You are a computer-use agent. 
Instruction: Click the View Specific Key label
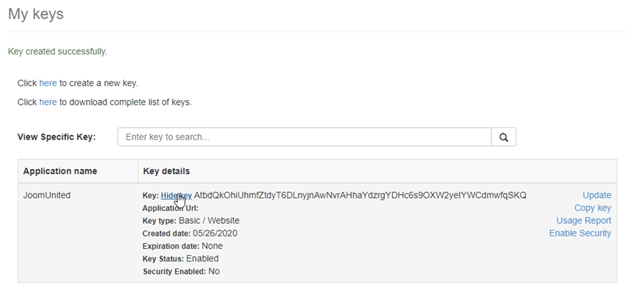point(56,137)
